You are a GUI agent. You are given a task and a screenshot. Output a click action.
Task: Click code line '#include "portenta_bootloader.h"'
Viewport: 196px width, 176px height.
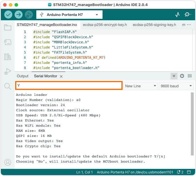[x=66, y=68]
